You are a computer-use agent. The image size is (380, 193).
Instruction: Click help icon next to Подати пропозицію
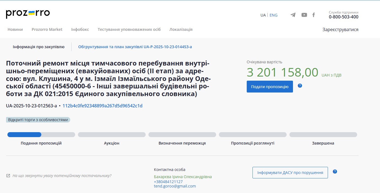click(x=300, y=86)
